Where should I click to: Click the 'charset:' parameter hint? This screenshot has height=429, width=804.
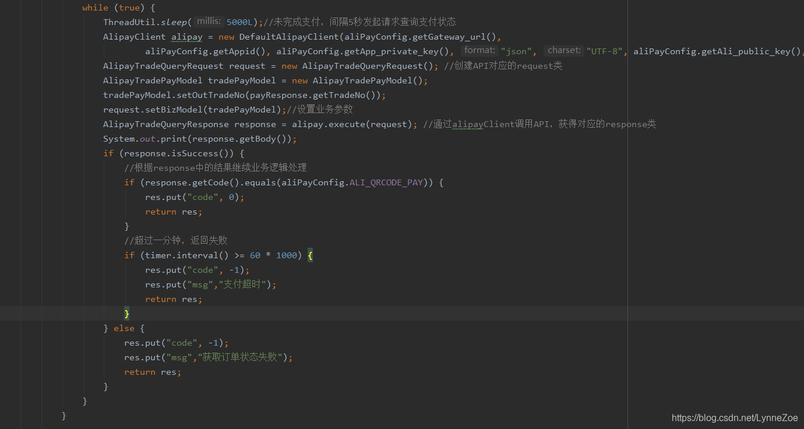click(565, 51)
